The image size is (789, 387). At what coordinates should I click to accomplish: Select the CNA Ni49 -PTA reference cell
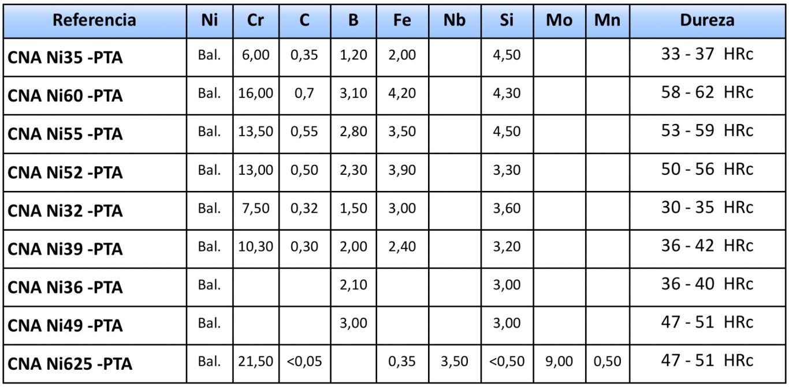pyautogui.click(x=95, y=325)
